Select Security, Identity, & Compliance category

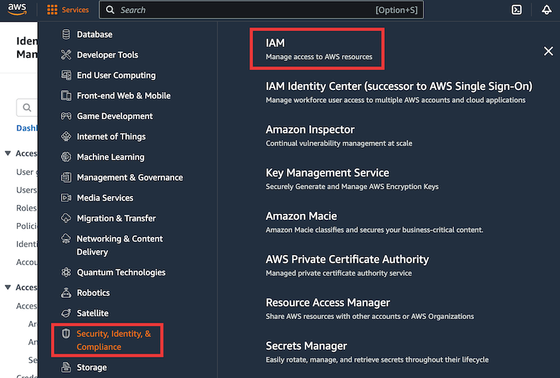[x=113, y=340]
